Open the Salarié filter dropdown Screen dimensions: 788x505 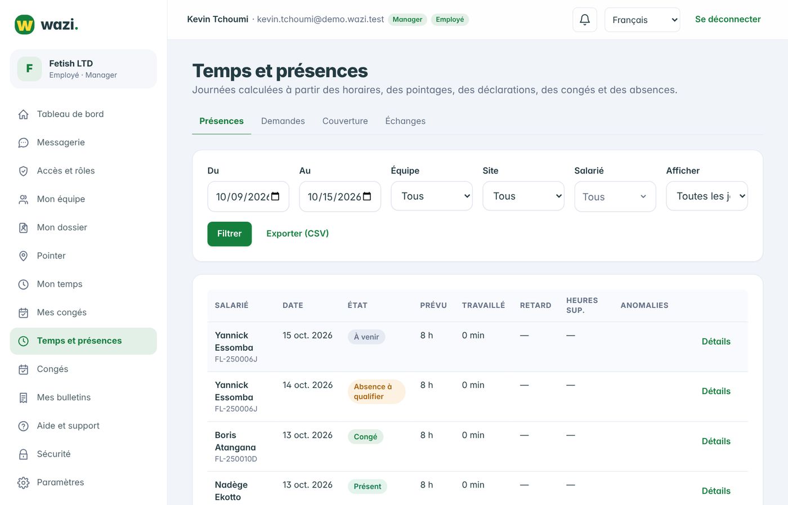[615, 196]
